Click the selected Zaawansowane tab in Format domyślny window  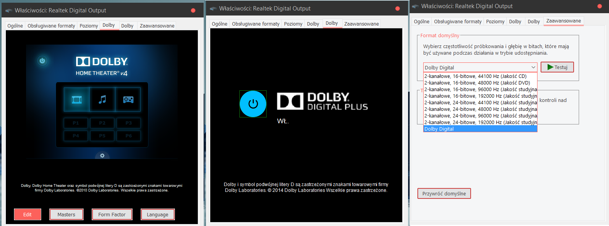pyautogui.click(x=564, y=21)
